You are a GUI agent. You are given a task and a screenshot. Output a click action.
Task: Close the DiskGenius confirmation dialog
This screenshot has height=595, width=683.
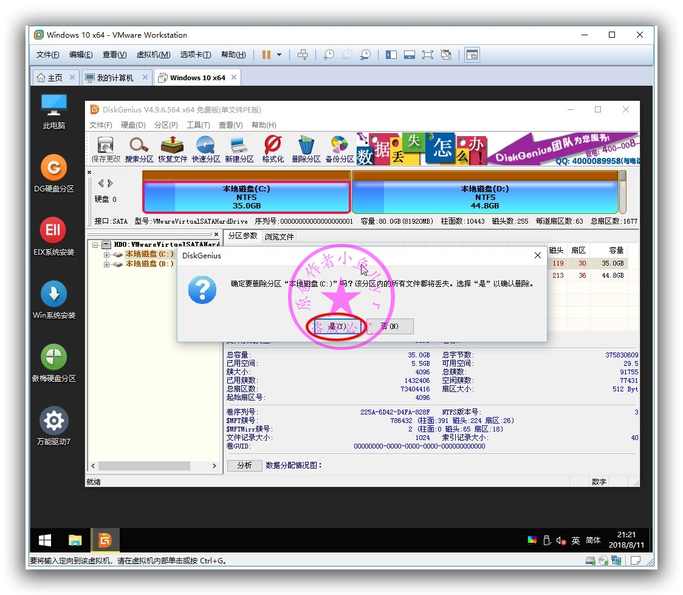(x=538, y=255)
